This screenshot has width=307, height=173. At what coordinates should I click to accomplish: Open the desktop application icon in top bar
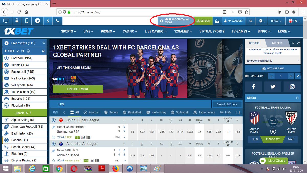pos(6,21)
